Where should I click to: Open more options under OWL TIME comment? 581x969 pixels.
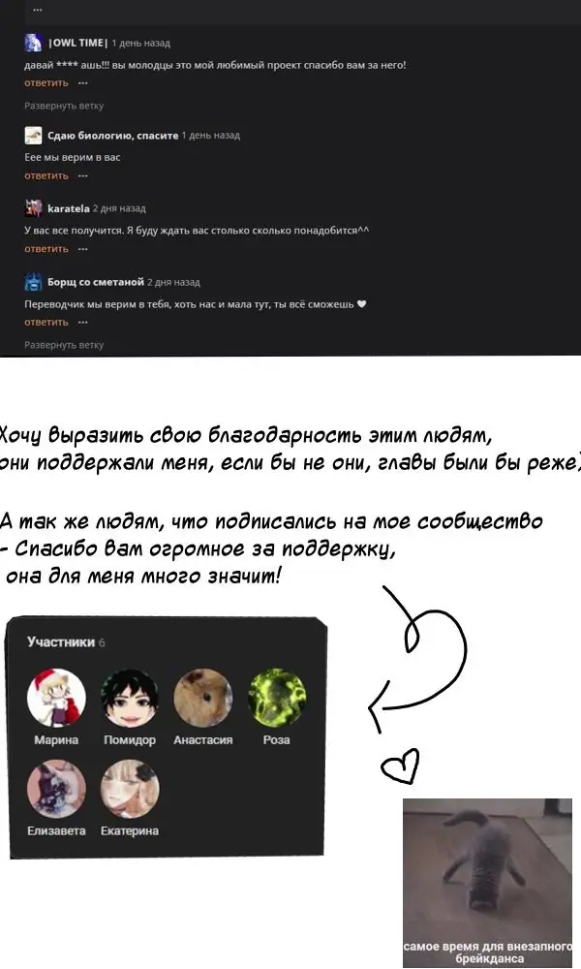pos(82,82)
